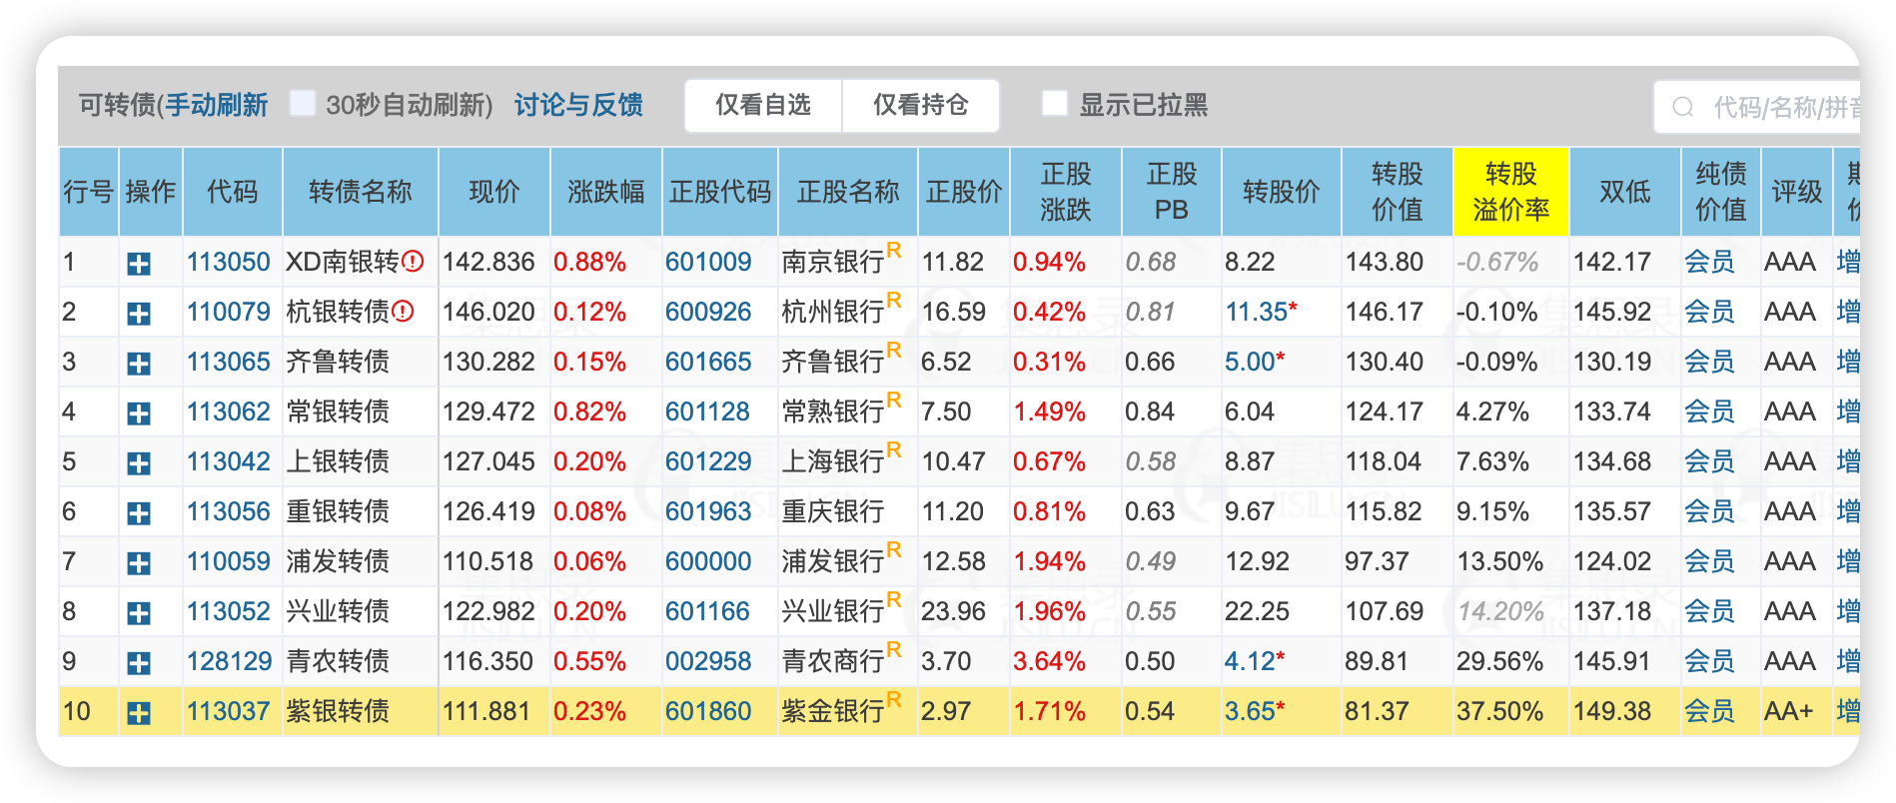Click the R badge next to 上海银行

pyautogui.click(x=894, y=449)
